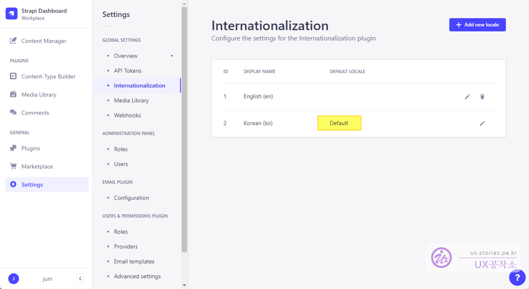Click the Content Manager pencil icon
Viewport: 529px width, 289px height.
[x=13, y=41]
